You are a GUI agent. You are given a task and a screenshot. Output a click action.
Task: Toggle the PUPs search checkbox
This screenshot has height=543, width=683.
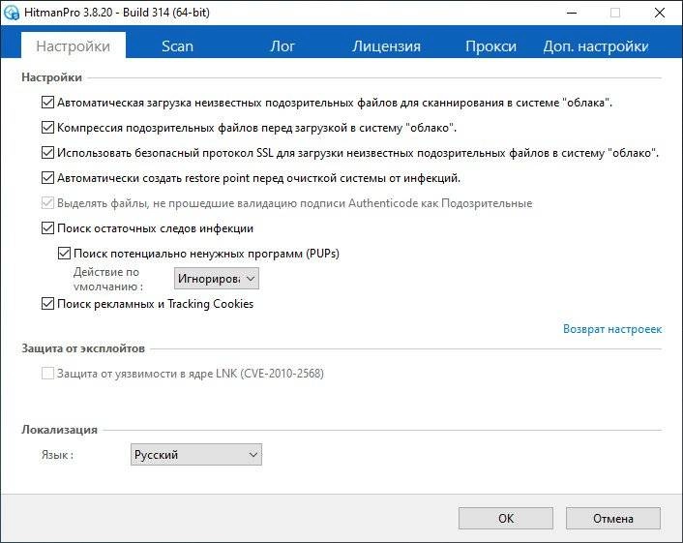coord(64,254)
